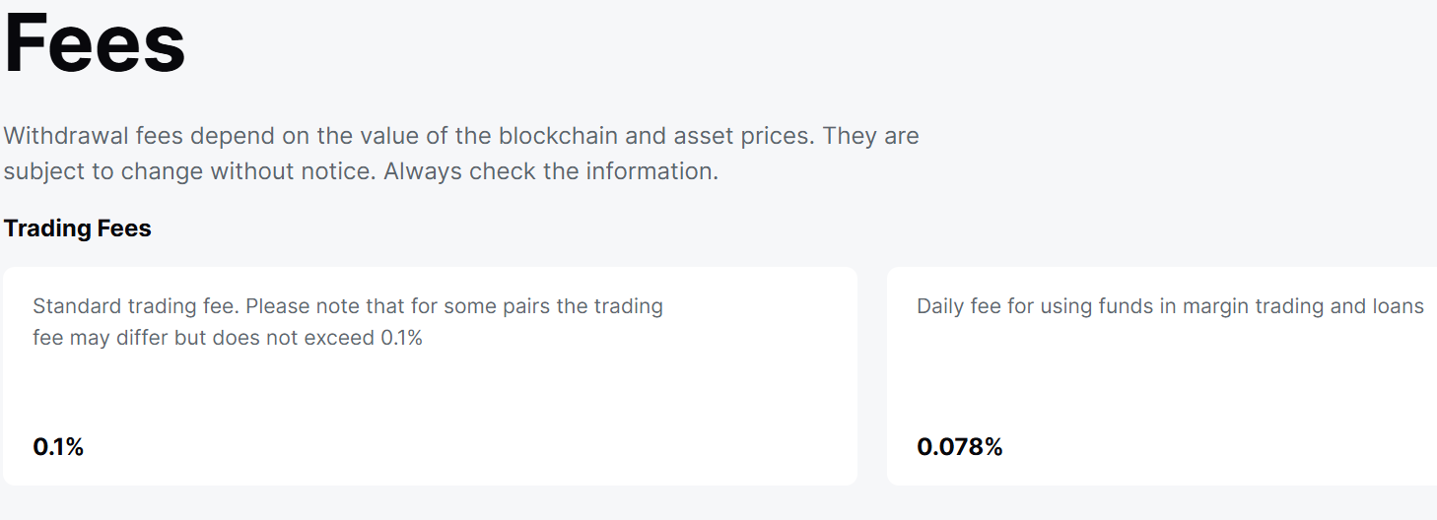The width and height of the screenshot is (1437, 520).
Task: Click the large Fees page heading
Action: (x=95, y=43)
